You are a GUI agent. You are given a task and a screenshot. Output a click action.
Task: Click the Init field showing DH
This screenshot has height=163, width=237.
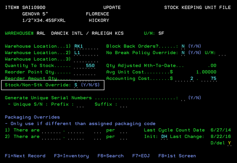tap(164, 137)
